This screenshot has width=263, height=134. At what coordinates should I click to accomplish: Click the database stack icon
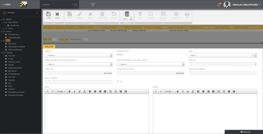[x=127, y=14]
